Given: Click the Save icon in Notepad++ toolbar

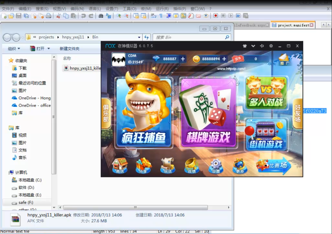Looking at the screenshot, I should pyautogui.click(x=18, y=16).
